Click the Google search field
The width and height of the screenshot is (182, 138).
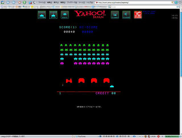point(144,7)
